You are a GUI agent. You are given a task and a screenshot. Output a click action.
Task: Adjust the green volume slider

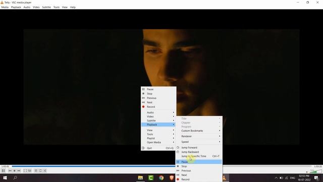coord(315,171)
